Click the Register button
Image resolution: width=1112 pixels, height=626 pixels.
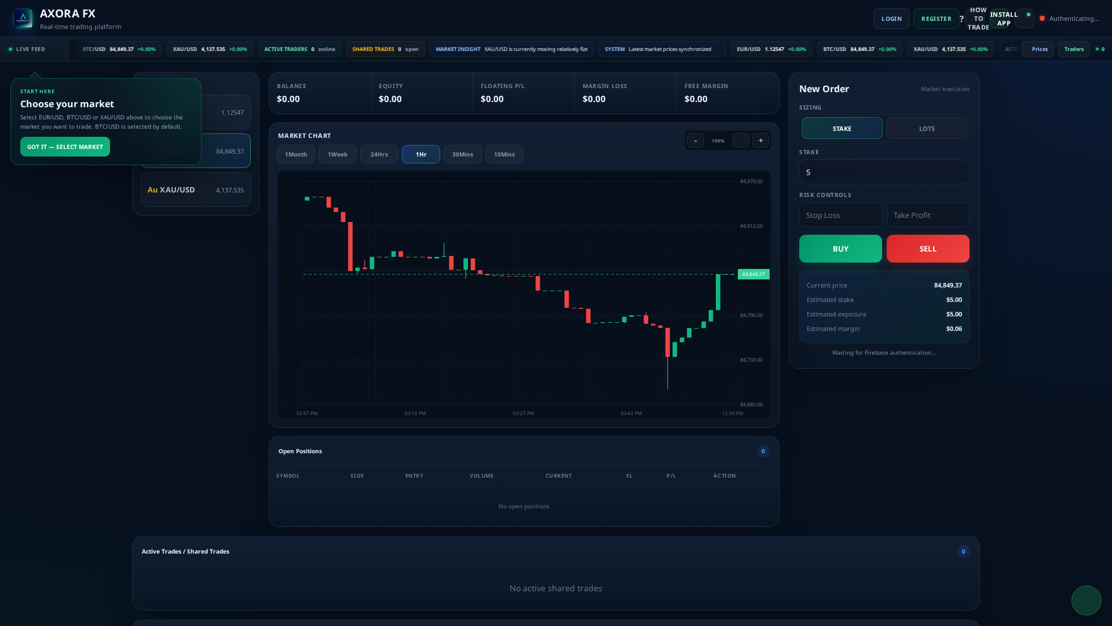[936, 19]
